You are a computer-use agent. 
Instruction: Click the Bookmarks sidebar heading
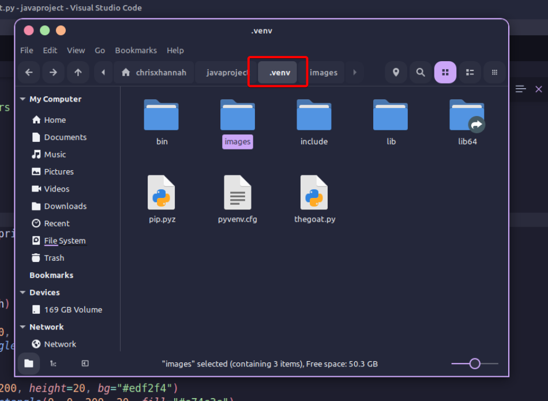51,275
